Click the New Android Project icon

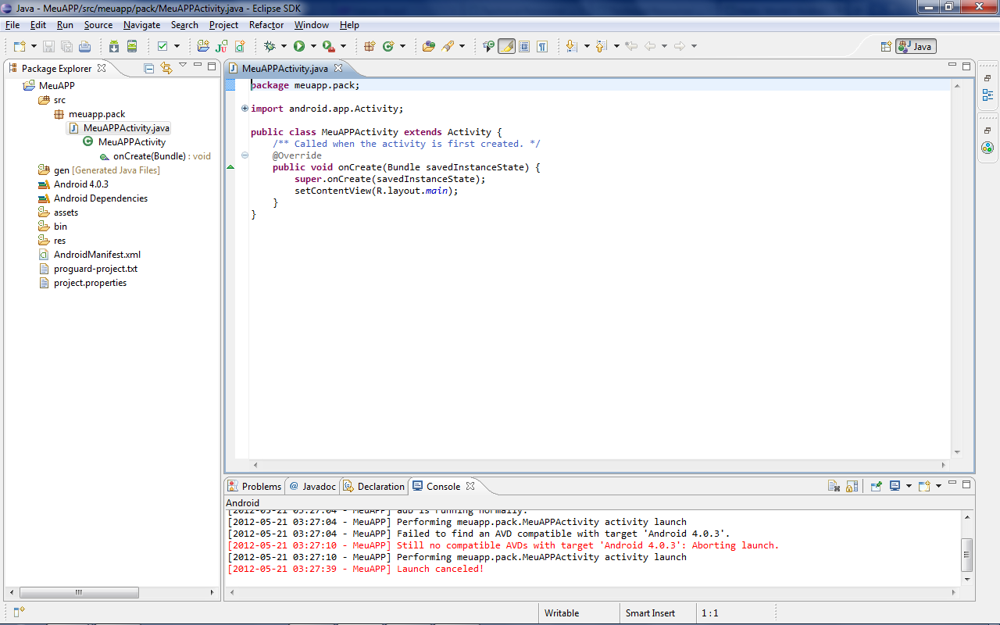(203, 46)
